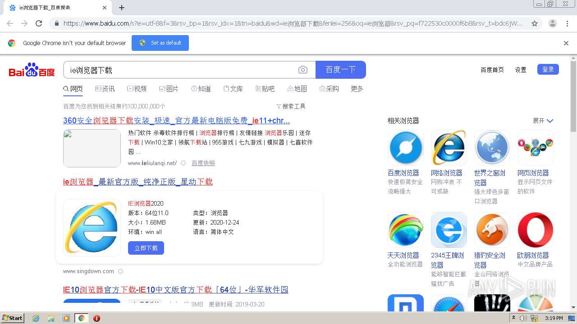Open File Explorer from taskbar
Image resolution: width=577 pixels, height=324 pixels.
tap(51, 318)
